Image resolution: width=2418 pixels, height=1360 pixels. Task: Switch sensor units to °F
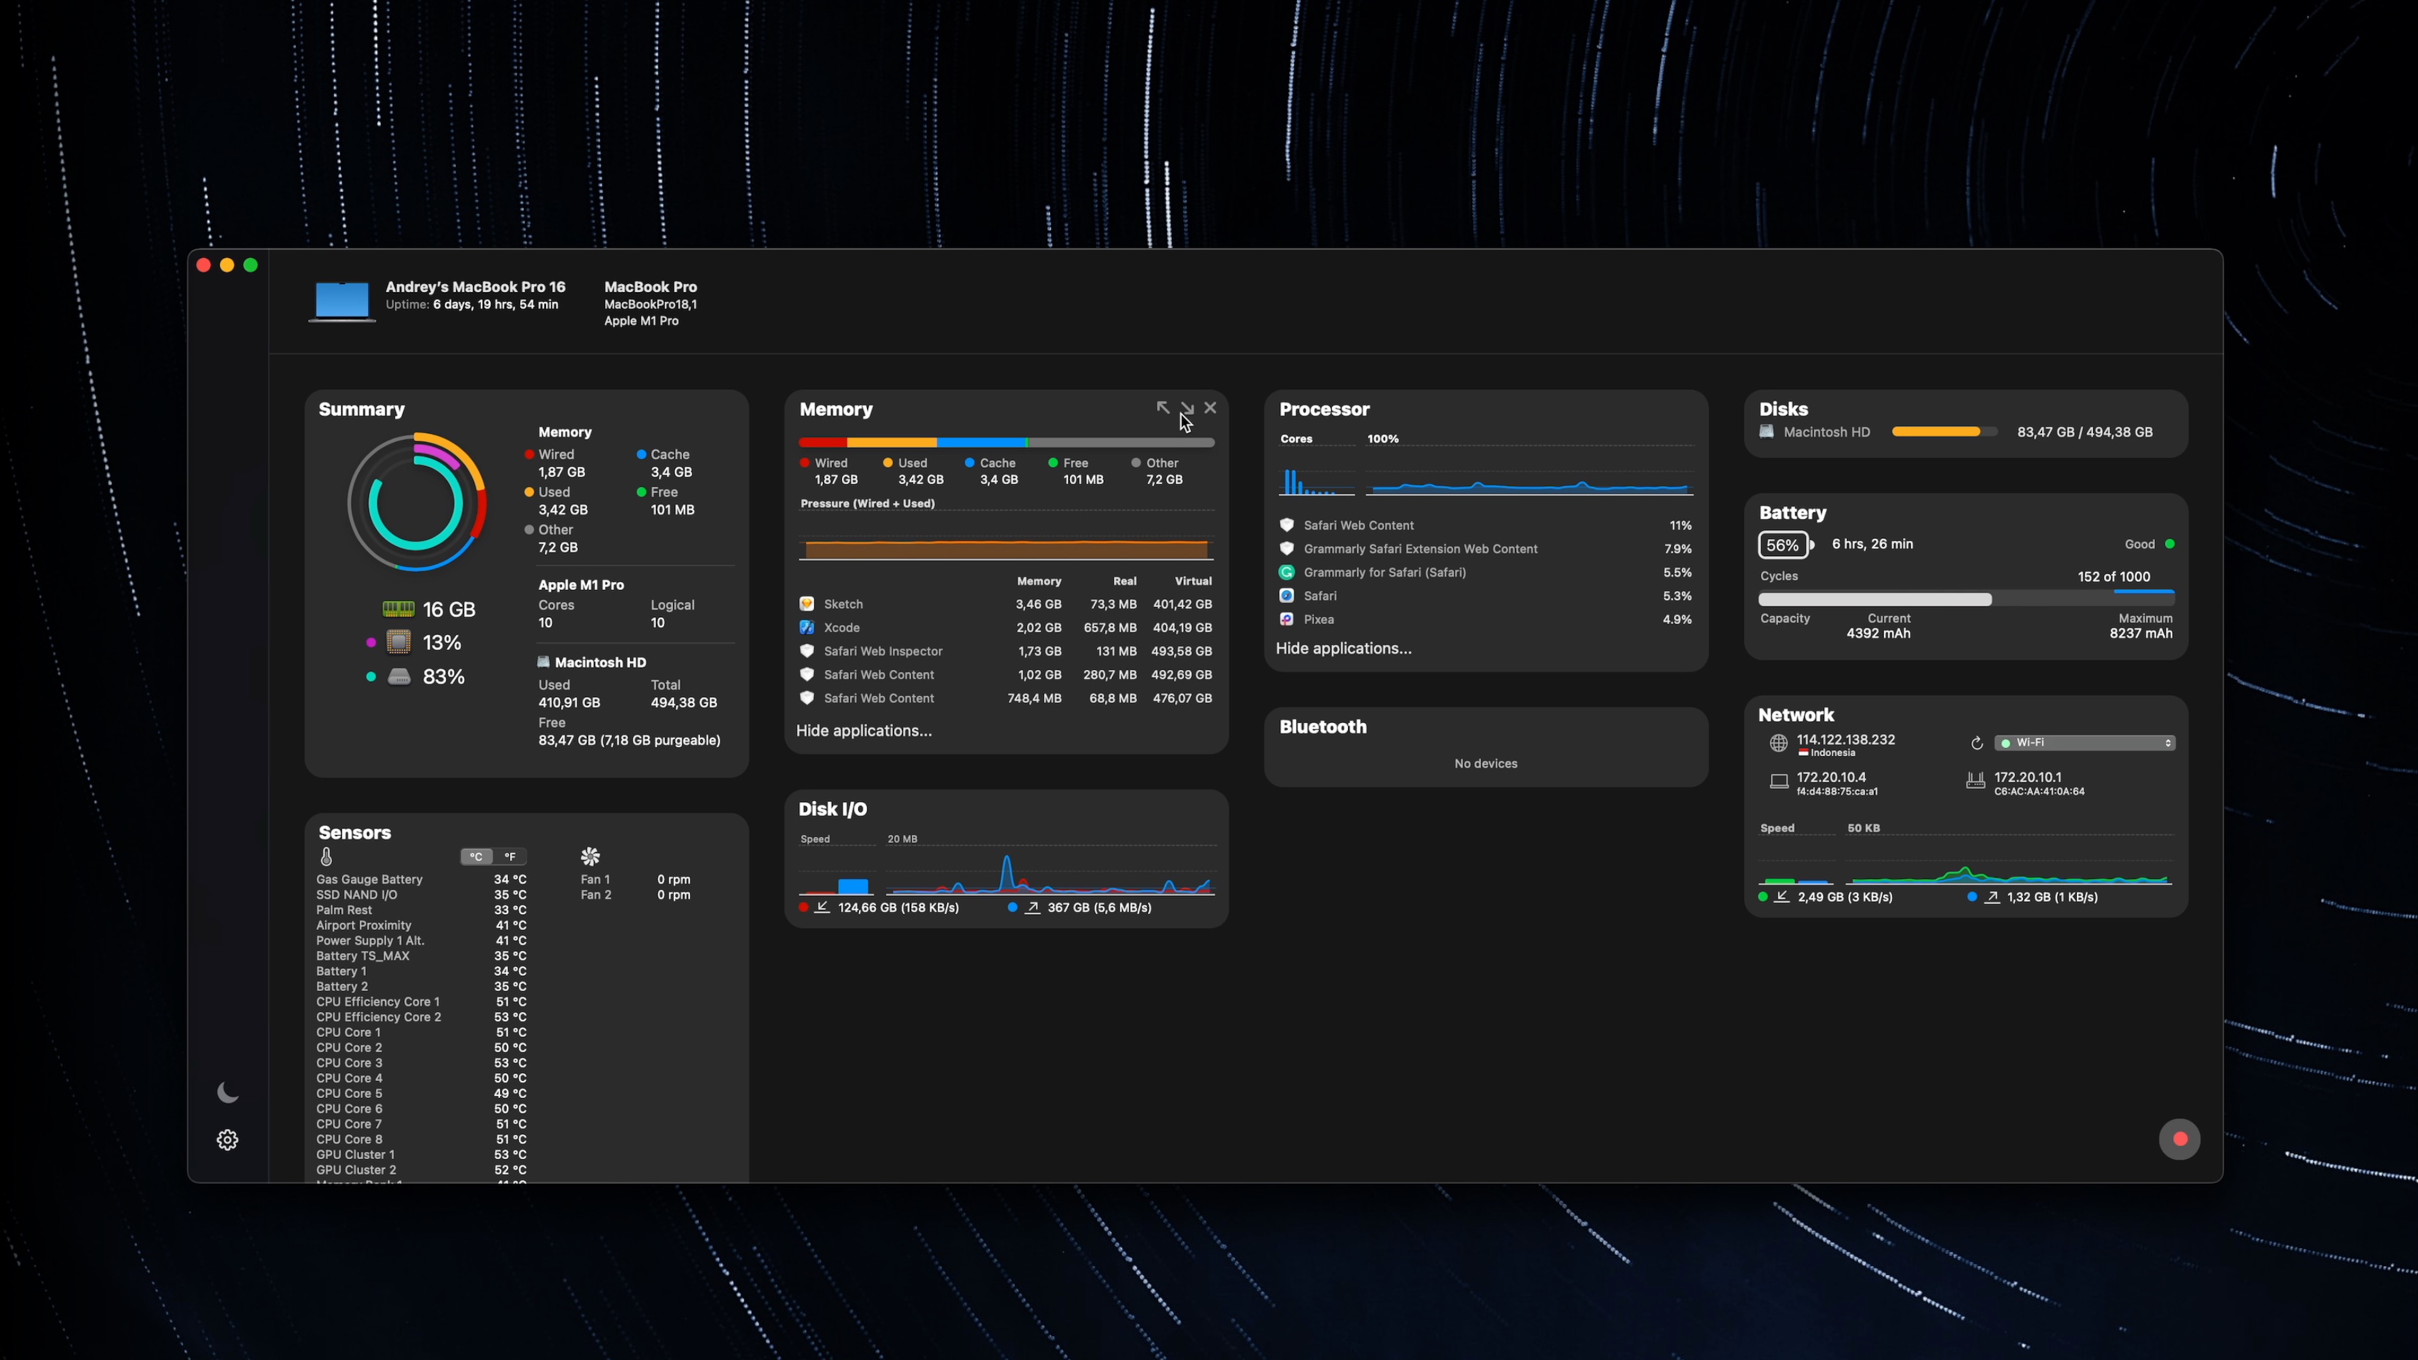pos(509,856)
